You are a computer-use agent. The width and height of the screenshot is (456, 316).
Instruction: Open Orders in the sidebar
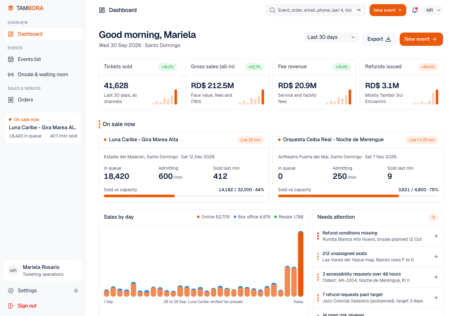(x=43, y=100)
